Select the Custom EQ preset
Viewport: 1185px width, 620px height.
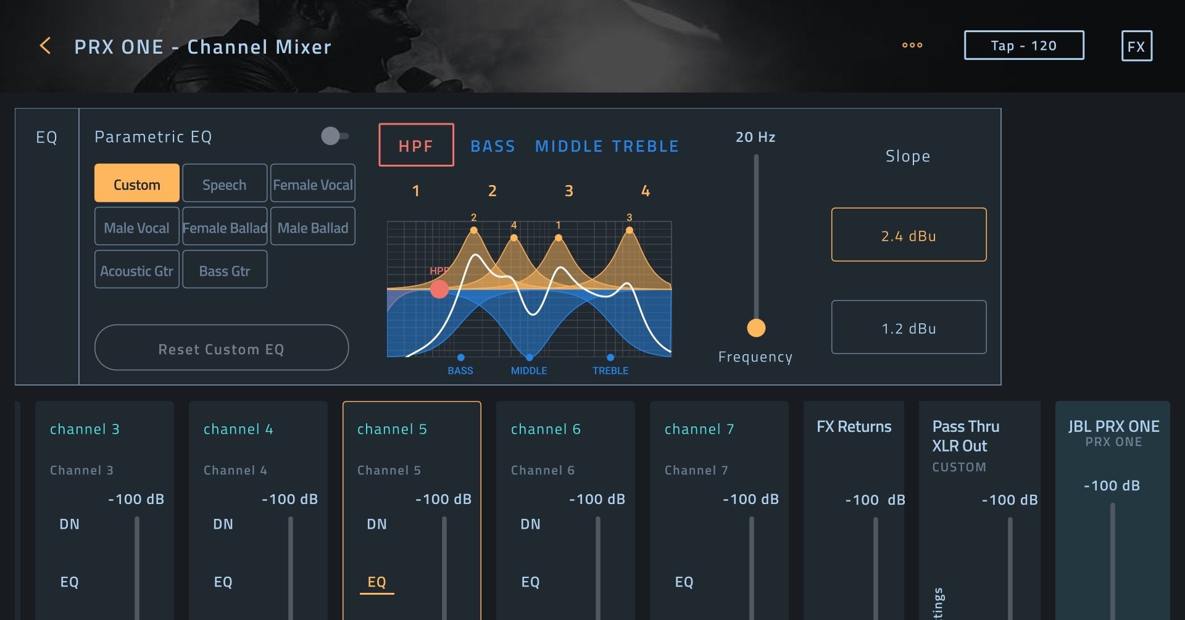137,183
